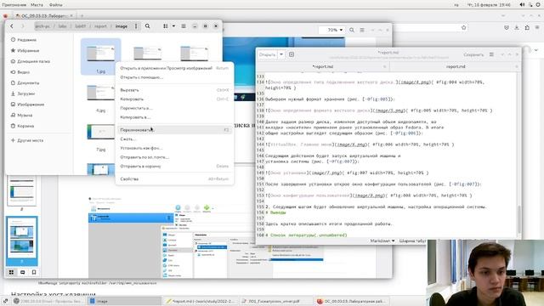Choose Отправить по эл. почте…

[174, 157]
